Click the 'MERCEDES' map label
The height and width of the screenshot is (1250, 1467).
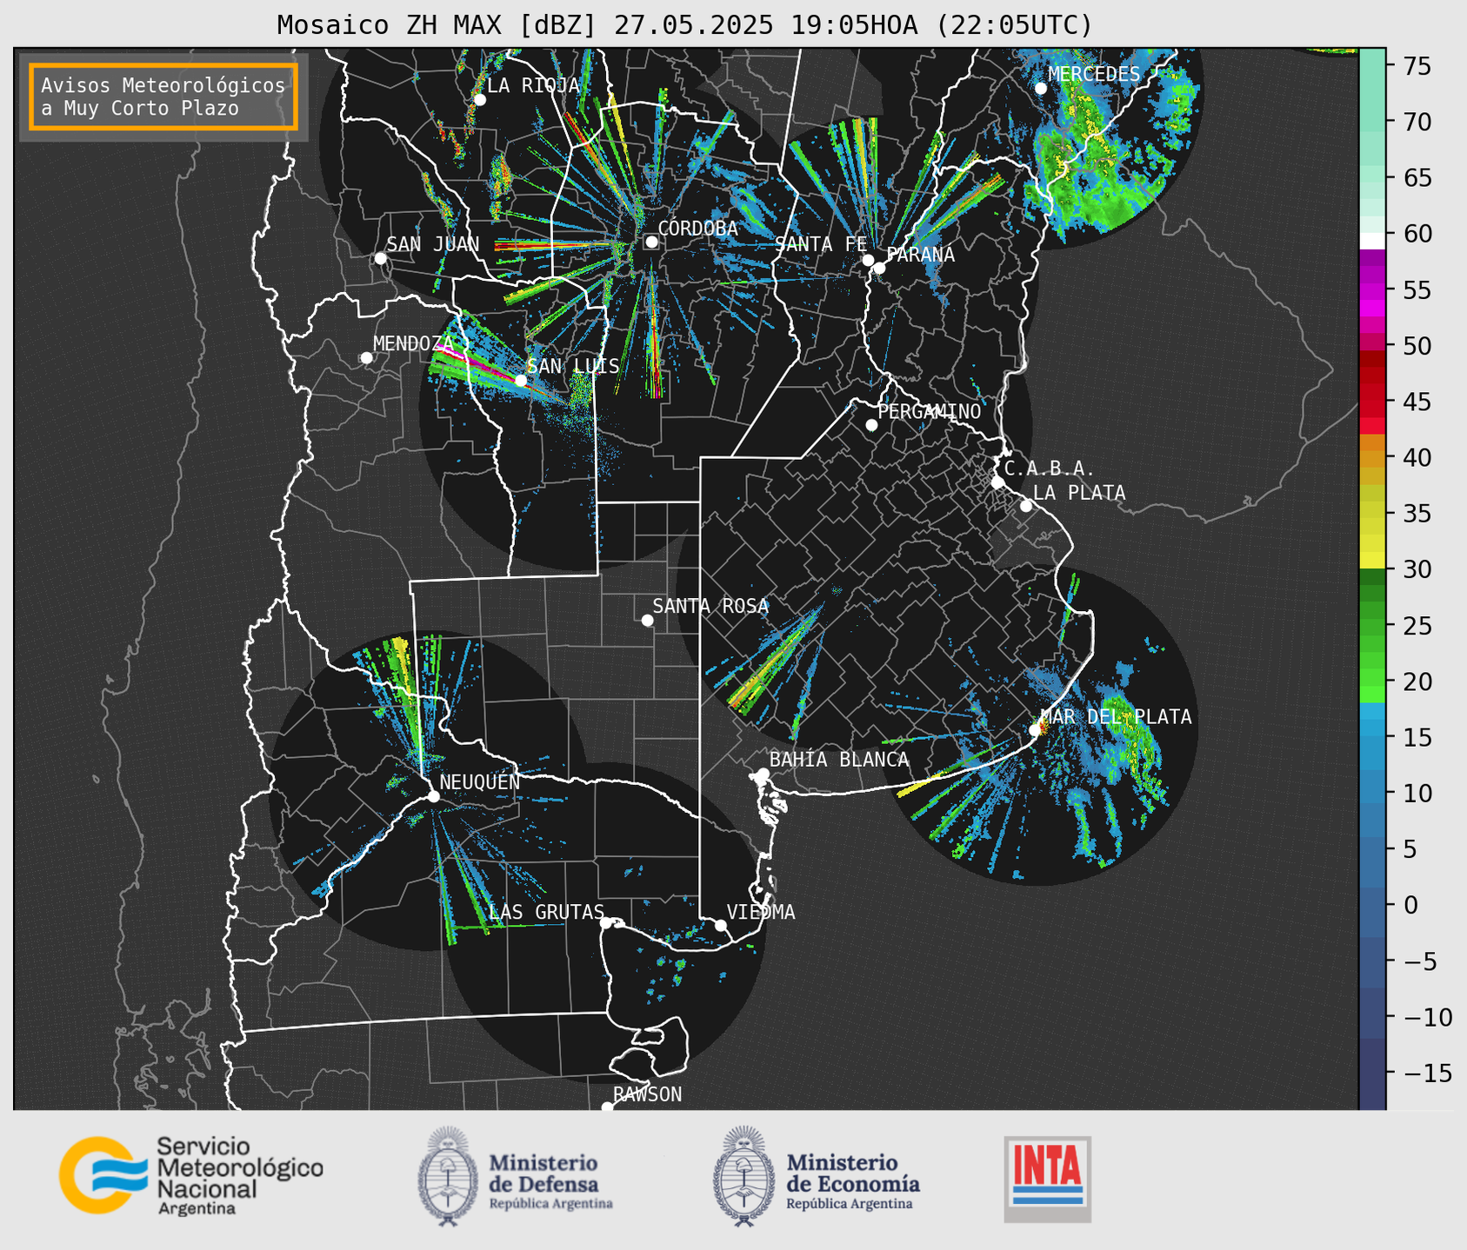pyautogui.click(x=1094, y=75)
